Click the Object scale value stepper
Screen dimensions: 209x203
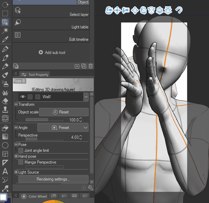(x=81, y=120)
